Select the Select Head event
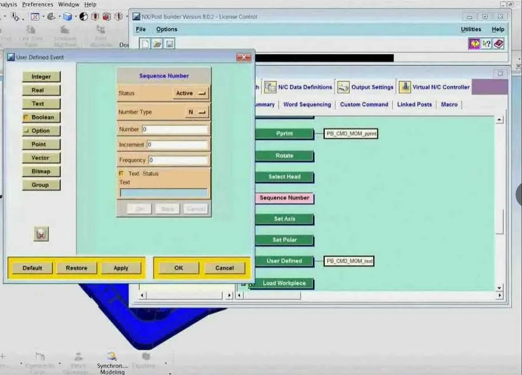 click(284, 176)
